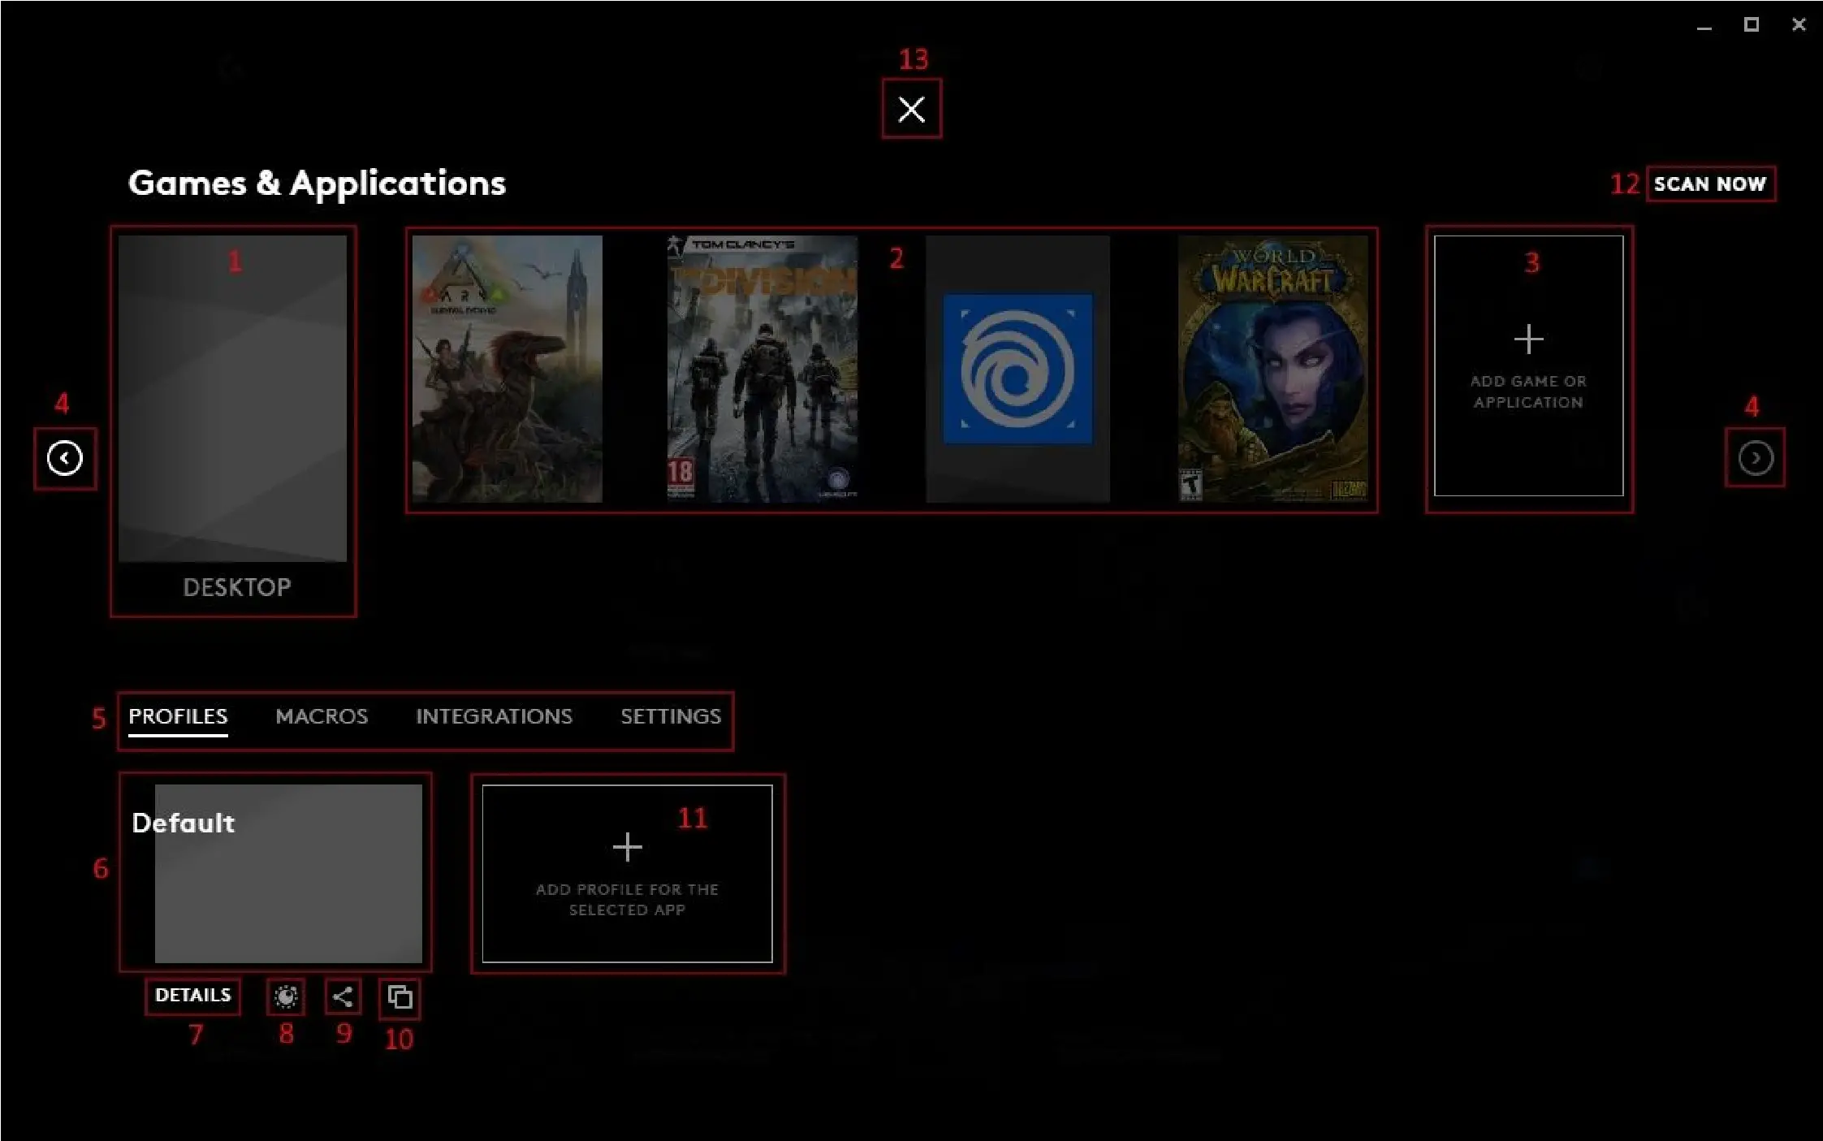Open Details for Default profile
Image resolution: width=1823 pixels, height=1141 pixels.
pos(192,996)
